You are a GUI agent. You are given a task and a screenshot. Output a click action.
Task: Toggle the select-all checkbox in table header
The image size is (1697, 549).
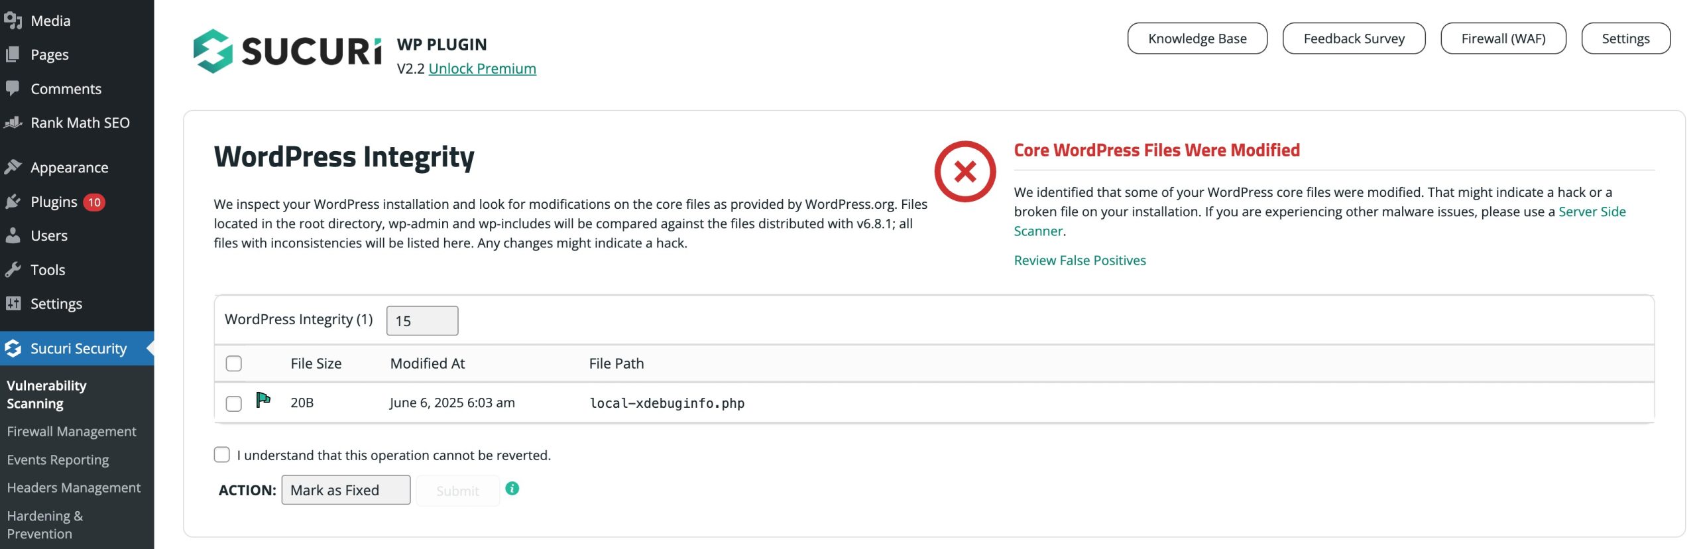(x=233, y=363)
